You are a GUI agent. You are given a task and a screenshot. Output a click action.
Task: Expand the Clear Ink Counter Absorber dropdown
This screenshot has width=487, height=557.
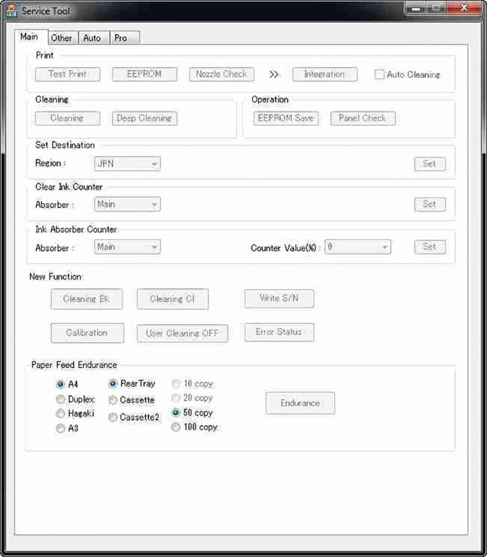coord(127,205)
